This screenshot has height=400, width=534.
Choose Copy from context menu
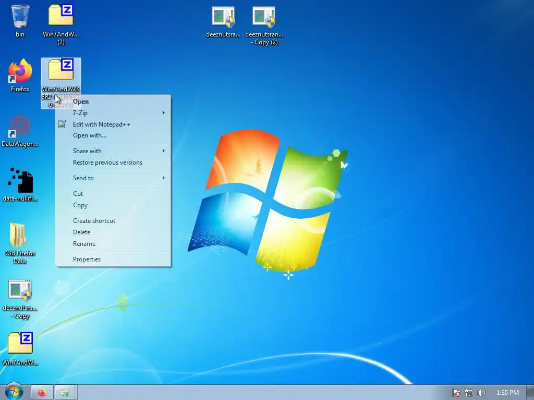[113, 205]
